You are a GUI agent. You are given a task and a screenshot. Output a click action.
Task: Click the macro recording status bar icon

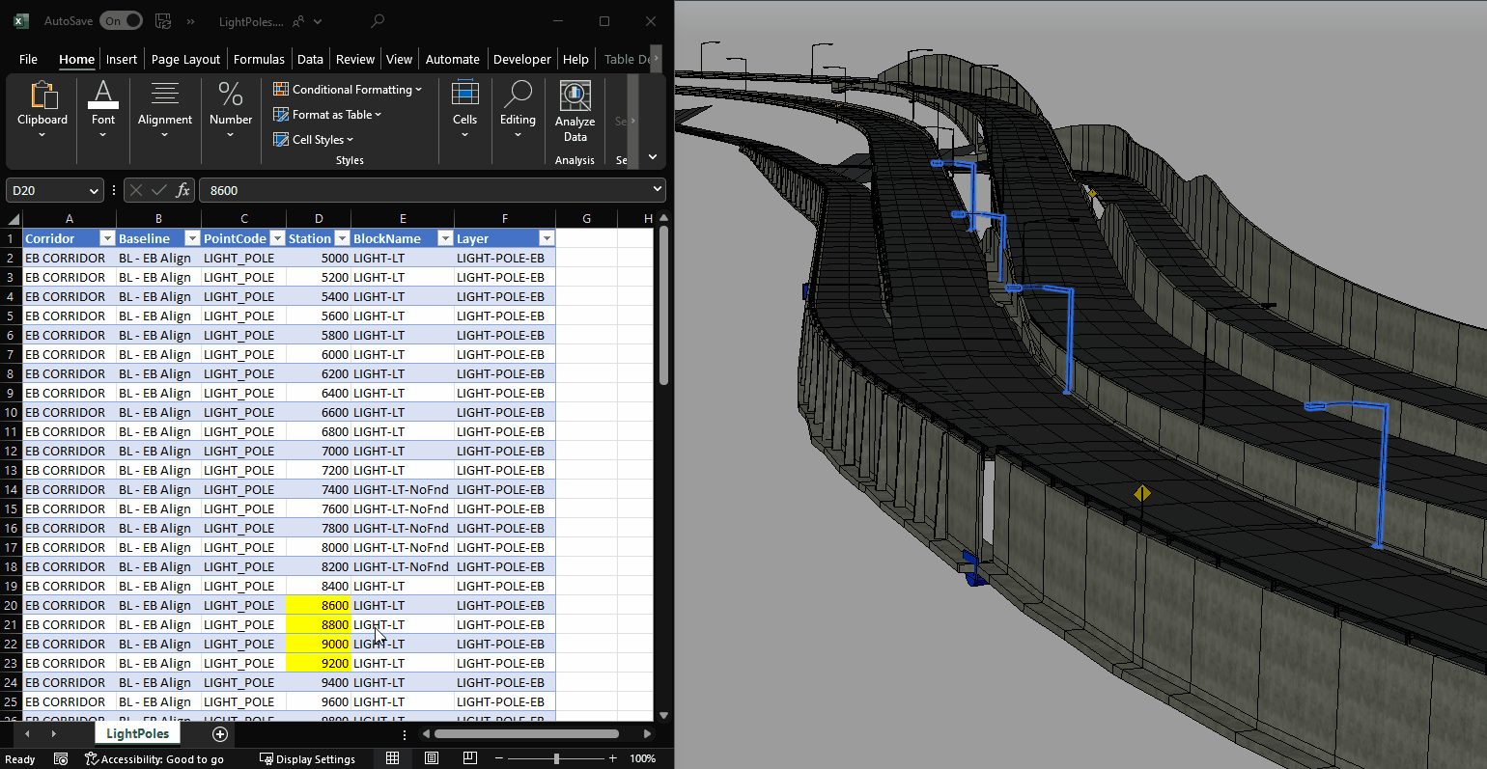coord(61,759)
